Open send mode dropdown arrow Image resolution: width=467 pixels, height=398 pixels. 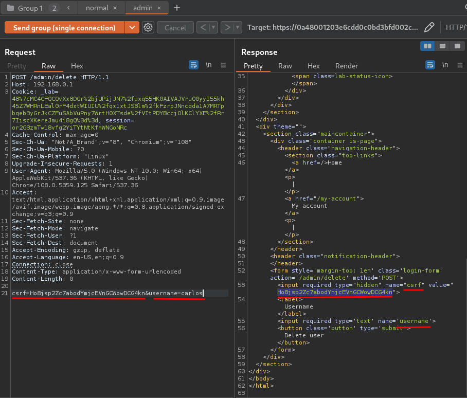coord(132,27)
